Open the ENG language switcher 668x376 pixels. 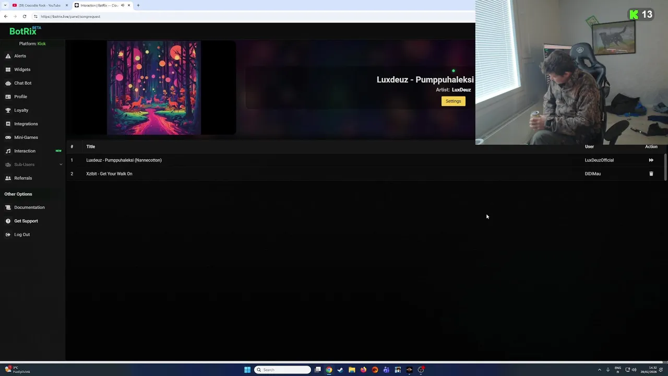point(618,370)
